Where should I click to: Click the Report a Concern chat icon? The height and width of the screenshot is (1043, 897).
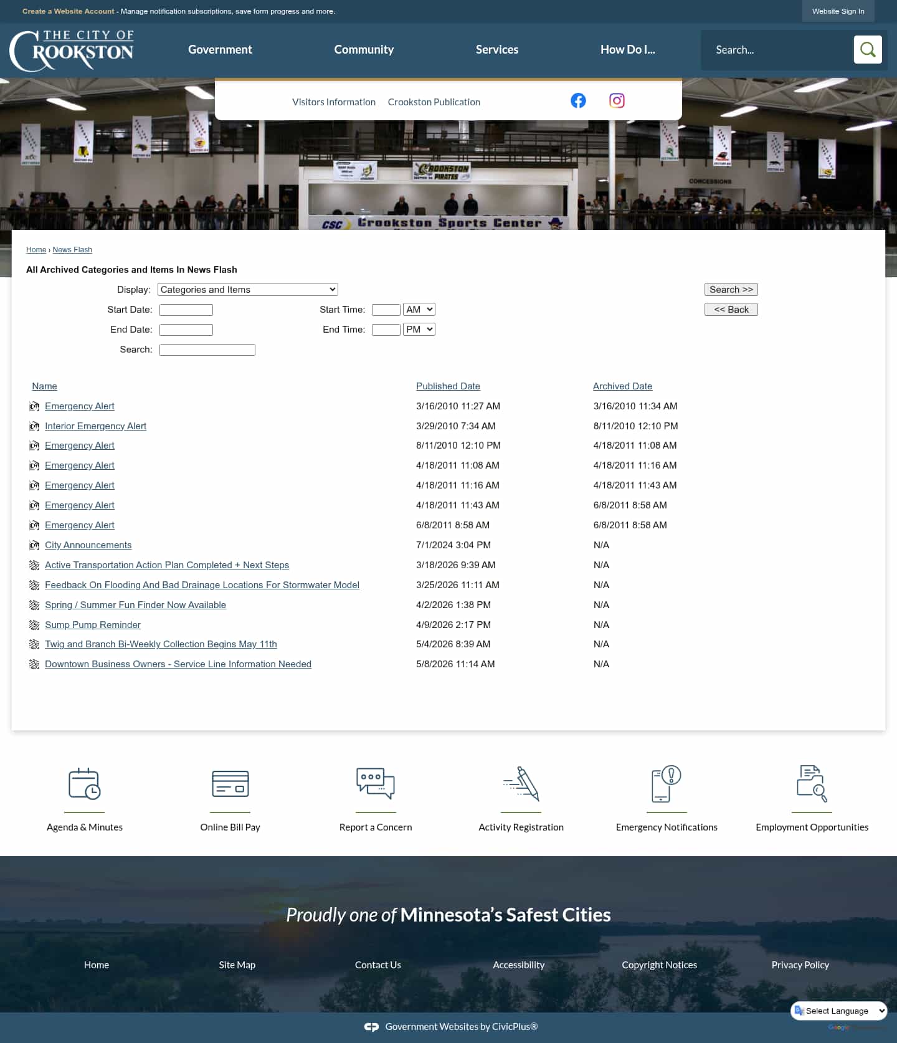click(x=376, y=783)
